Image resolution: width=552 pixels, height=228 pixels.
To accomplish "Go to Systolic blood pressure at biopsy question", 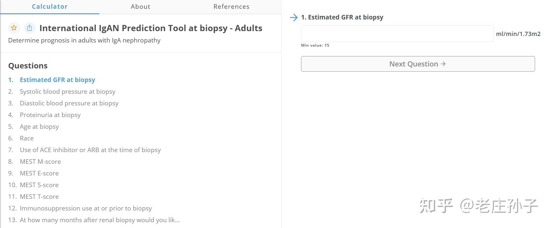I will [x=67, y=91].
